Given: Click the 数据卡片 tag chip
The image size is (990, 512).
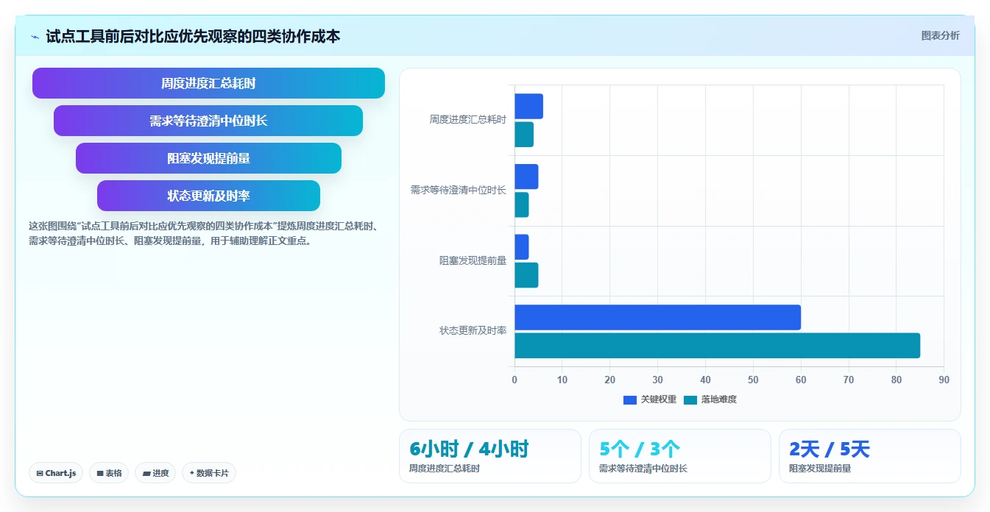Looking at the screenshot, I should click(209, 473).
